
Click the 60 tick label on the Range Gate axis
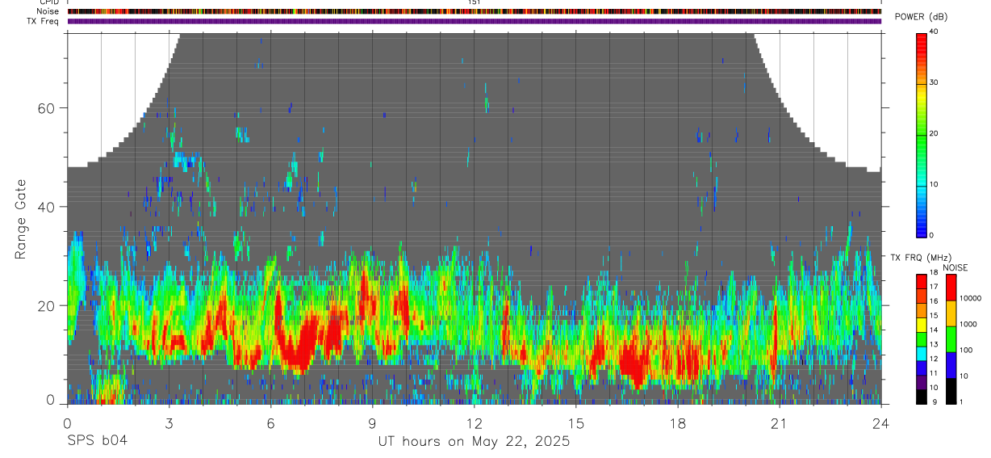click(49, 108)
